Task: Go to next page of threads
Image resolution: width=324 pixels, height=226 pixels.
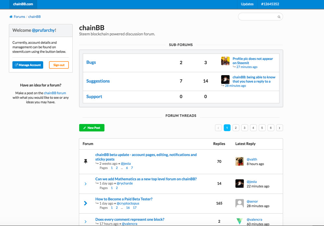Action: pos(280,128)
